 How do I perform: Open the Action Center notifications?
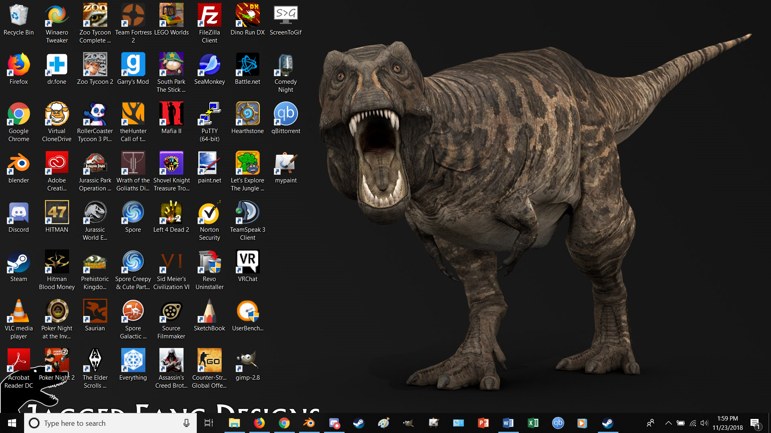click(755, 423)
